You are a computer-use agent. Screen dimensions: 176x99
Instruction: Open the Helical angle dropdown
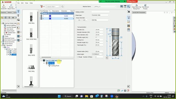pos(97,54)
